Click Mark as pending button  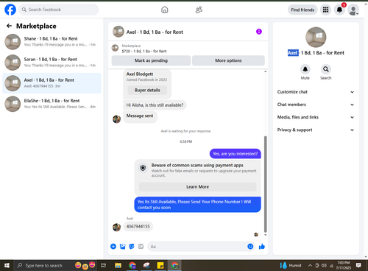(151, 60)
